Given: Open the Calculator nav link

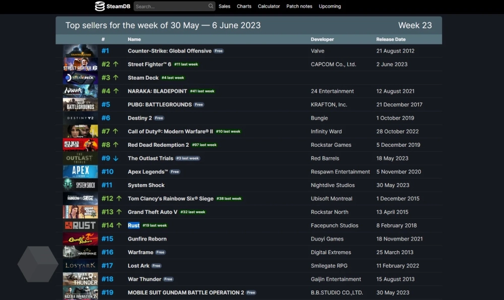Looking at the screenshot, I should tap(269, 7).
